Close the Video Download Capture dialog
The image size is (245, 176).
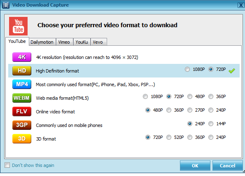(241, 5)
